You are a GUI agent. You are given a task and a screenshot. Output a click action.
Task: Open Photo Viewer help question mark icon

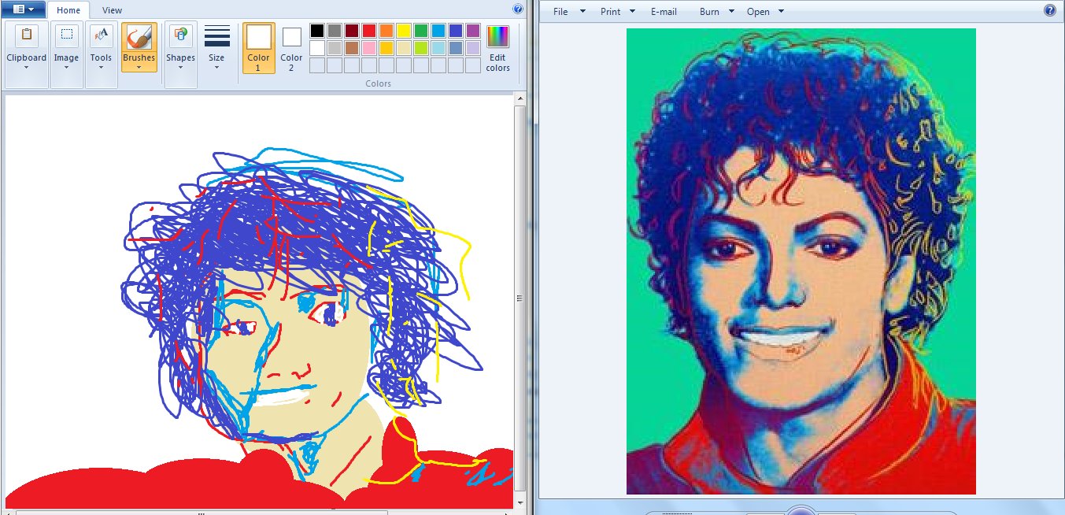coord(1049,10)
